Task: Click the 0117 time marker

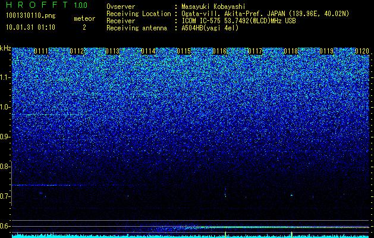Action: pos(255,51)
